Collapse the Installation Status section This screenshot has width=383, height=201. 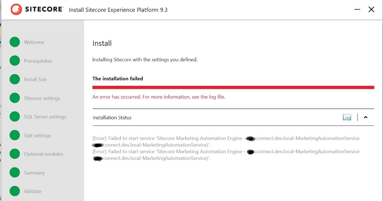tap(366, 117)
